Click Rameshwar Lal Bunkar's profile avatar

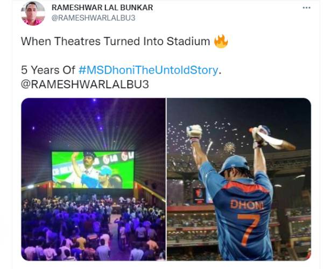(33, 13)
